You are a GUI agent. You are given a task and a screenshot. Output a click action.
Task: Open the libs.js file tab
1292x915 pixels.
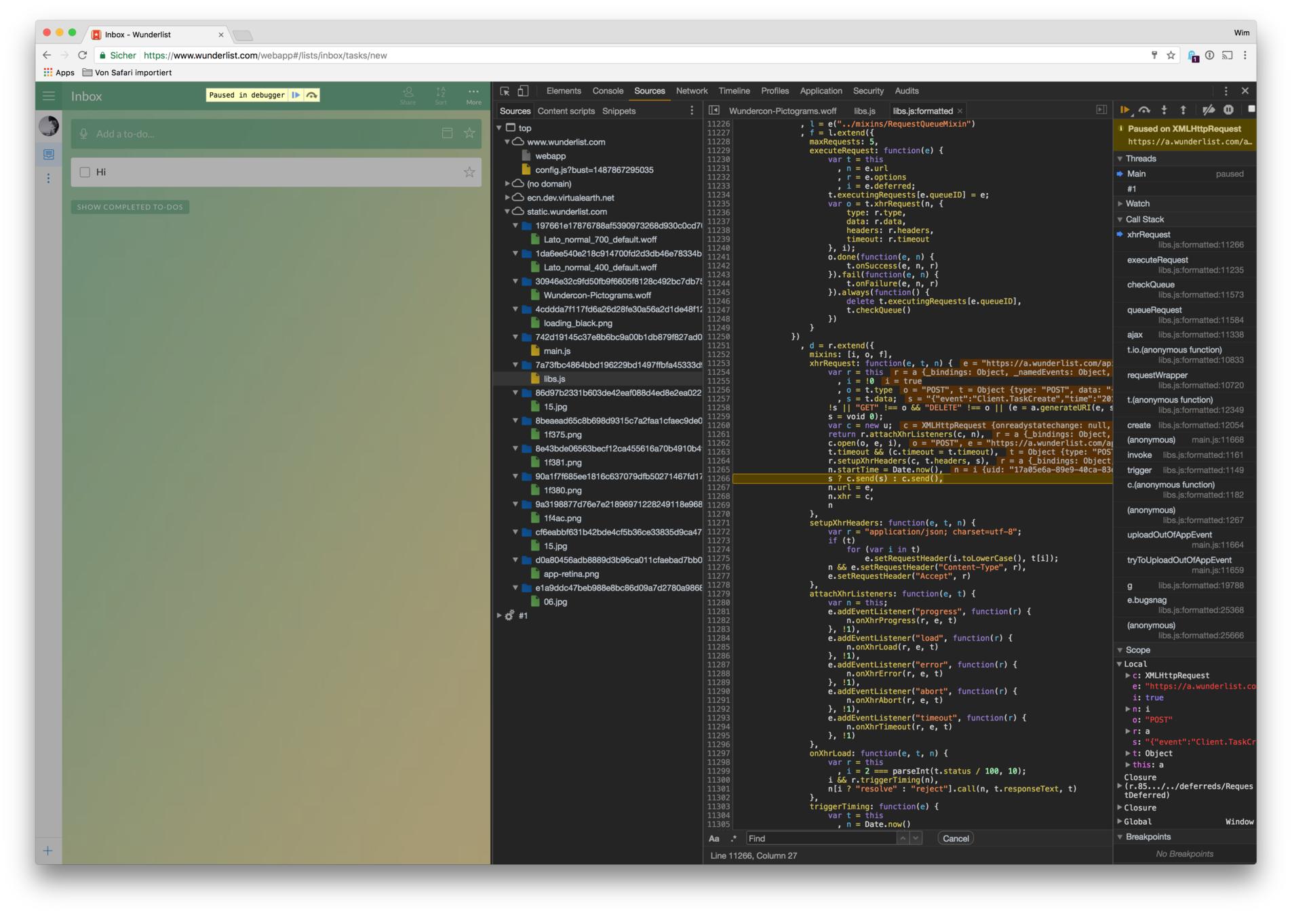[864, 111]
